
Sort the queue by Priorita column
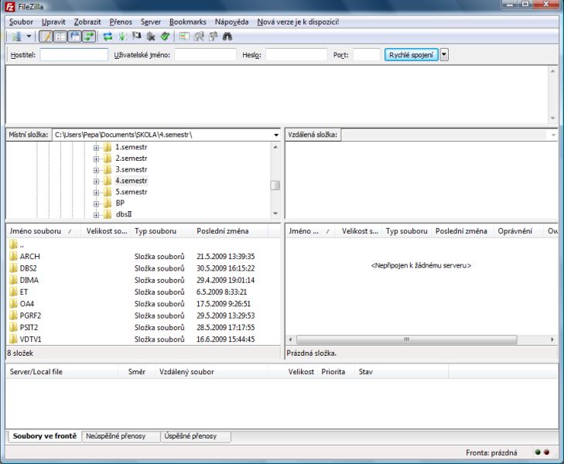pyautogui.click(x=336, y=372)
